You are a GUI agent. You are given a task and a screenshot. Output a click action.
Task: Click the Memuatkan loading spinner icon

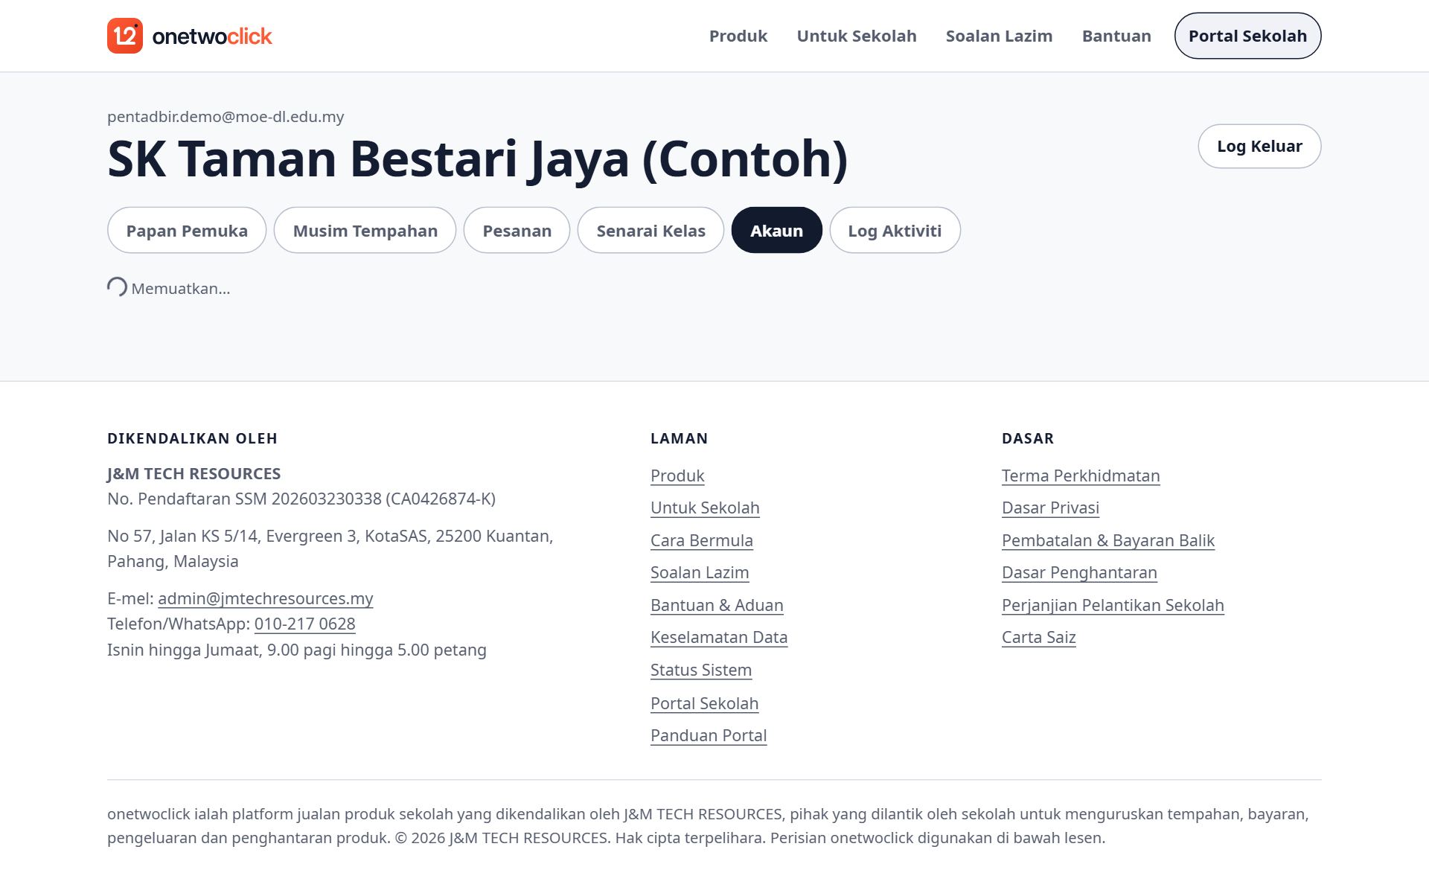coord(117,287)
